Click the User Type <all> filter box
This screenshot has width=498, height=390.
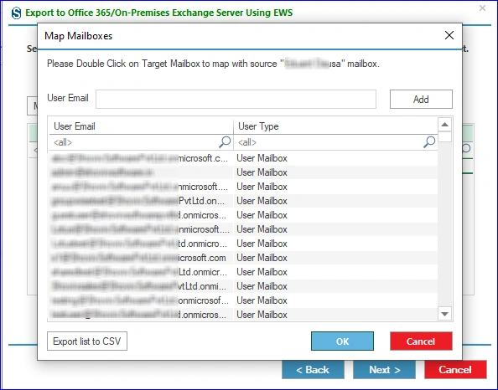[335, 142]
